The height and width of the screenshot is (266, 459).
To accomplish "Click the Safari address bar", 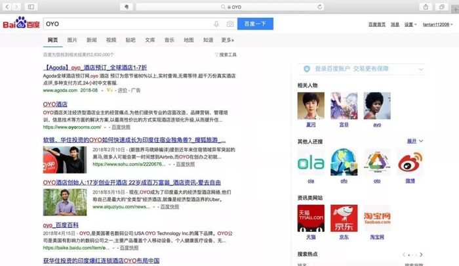I will [229, 7].
